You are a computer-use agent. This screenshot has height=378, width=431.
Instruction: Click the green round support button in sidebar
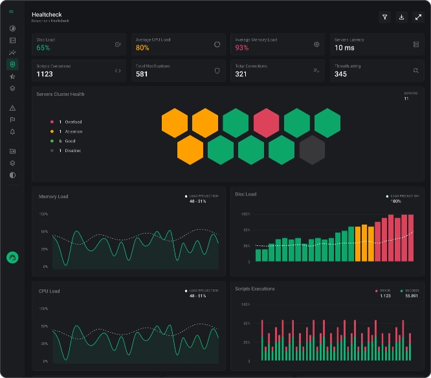pyautogui.click(x=12, y=258)
